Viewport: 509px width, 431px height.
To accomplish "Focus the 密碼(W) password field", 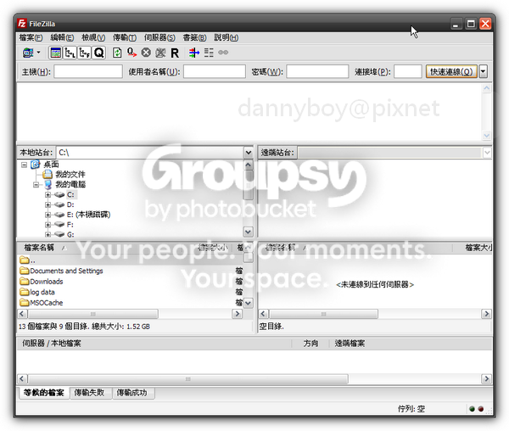I will [317, 72].
